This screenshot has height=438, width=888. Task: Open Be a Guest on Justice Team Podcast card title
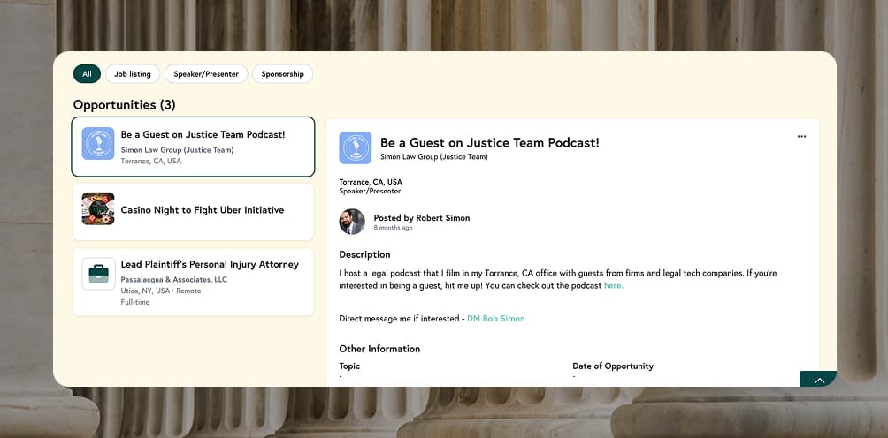point(203,134)
